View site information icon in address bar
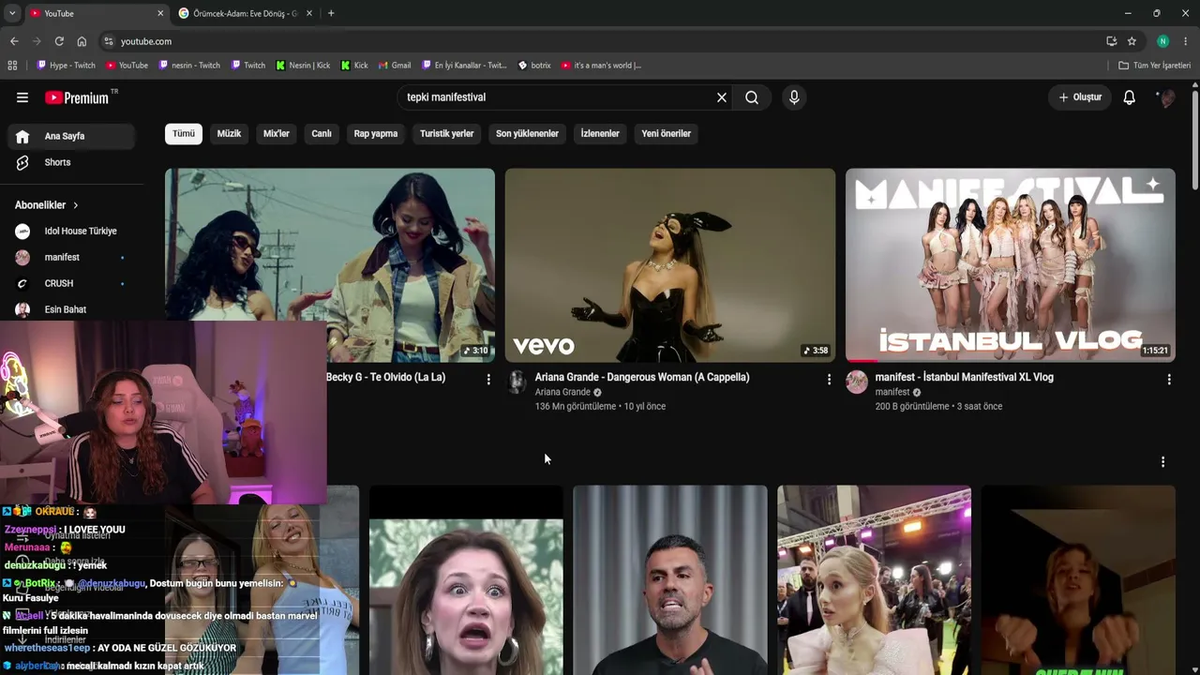 pyautogui.click(x=109, y=41)
